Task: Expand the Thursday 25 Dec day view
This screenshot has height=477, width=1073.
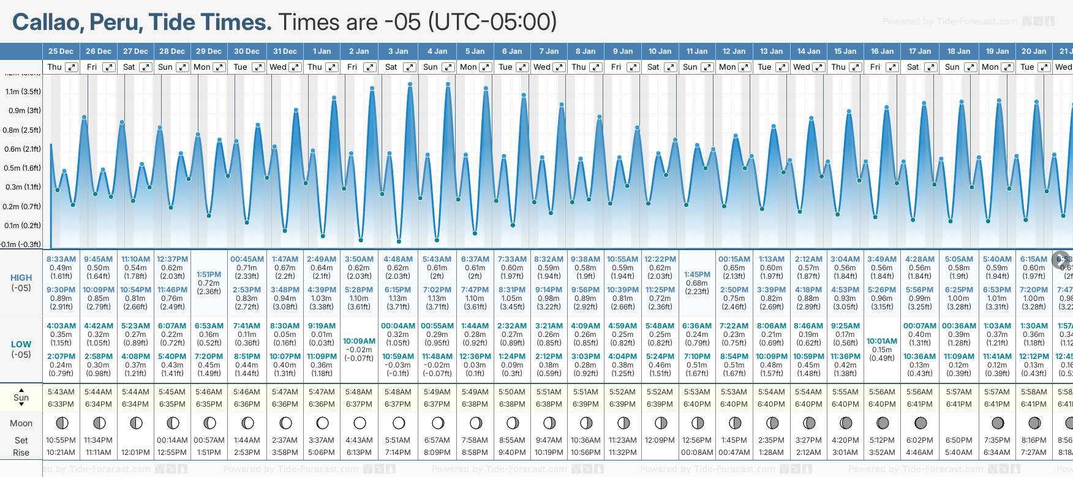Action: tap(72, 67)
